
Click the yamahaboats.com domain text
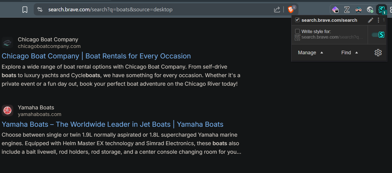click(40, 114)
